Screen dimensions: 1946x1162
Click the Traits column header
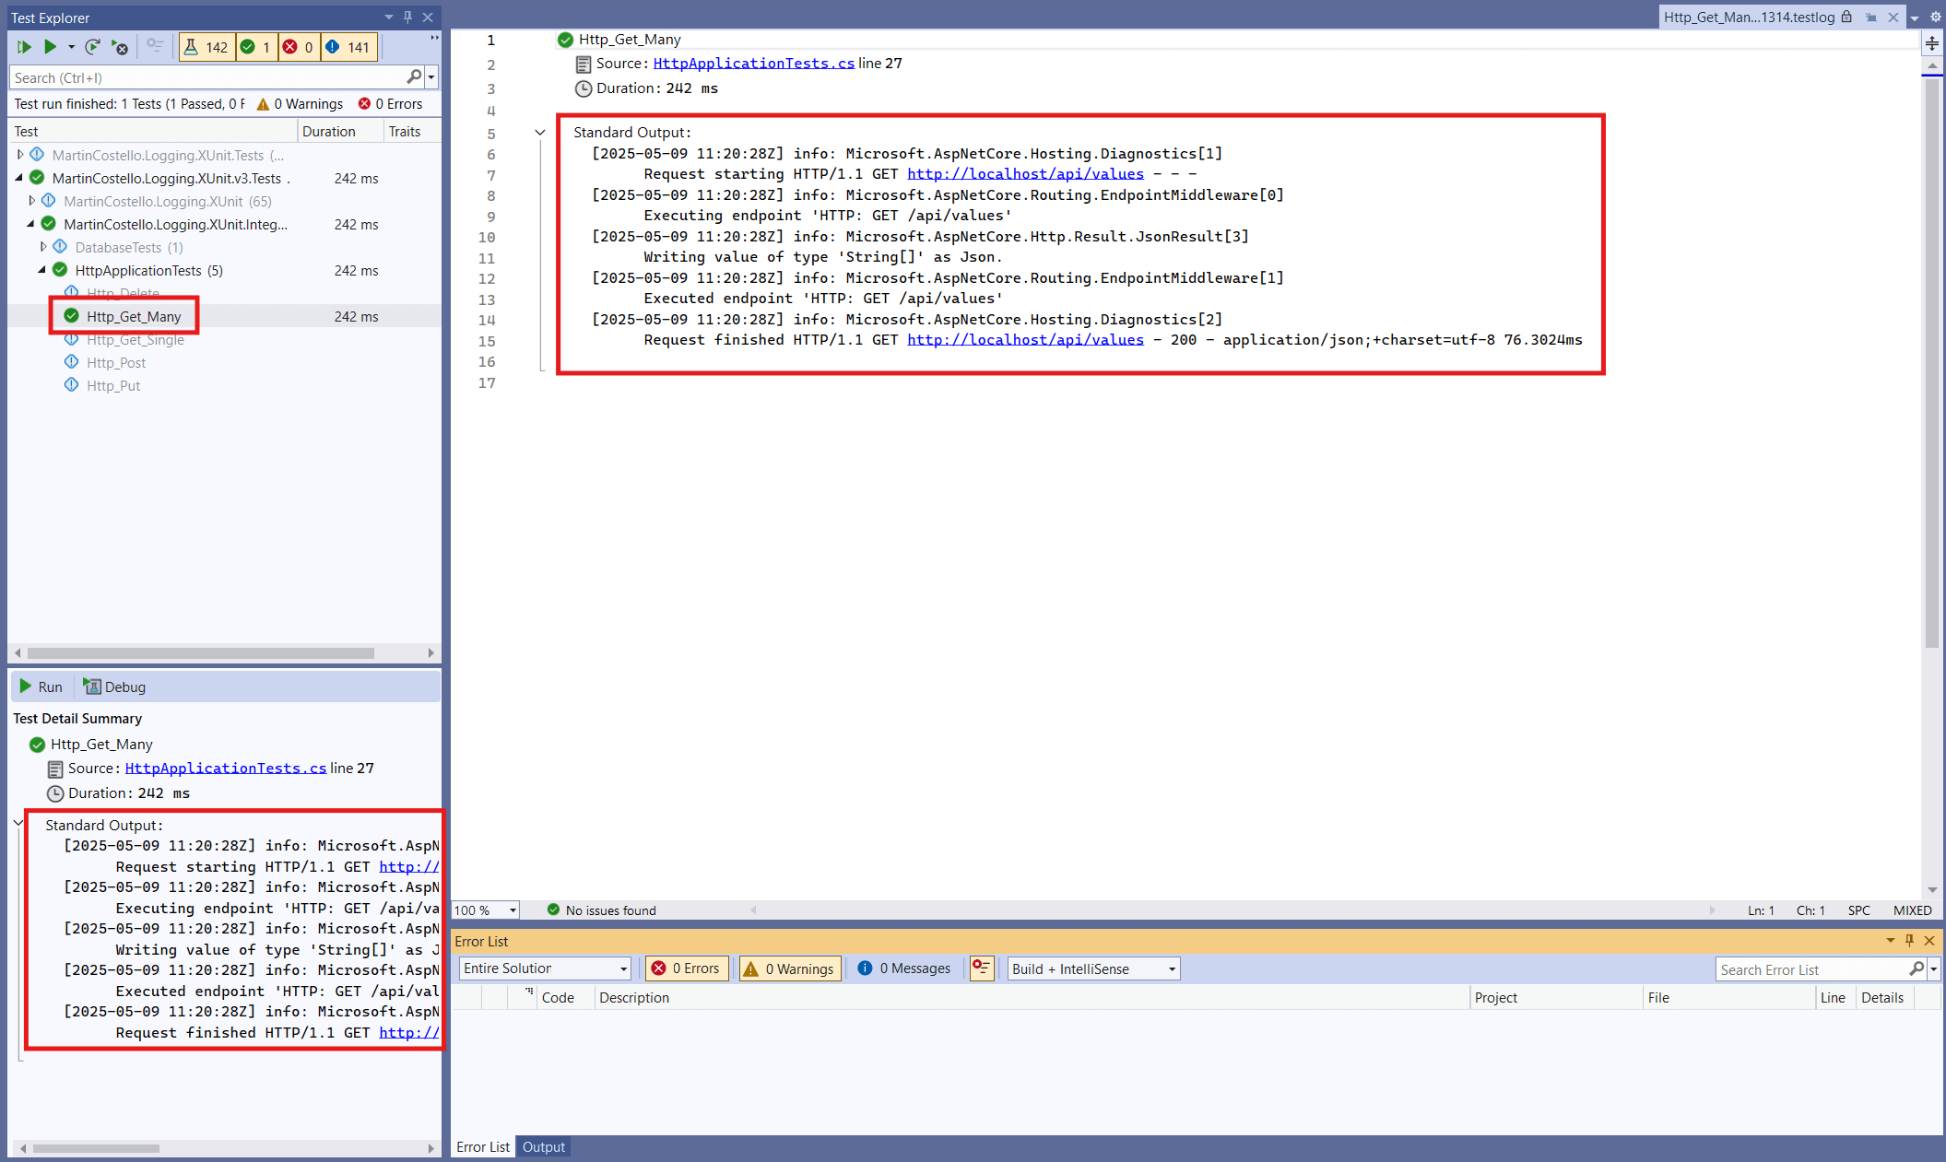coord(411,131)
